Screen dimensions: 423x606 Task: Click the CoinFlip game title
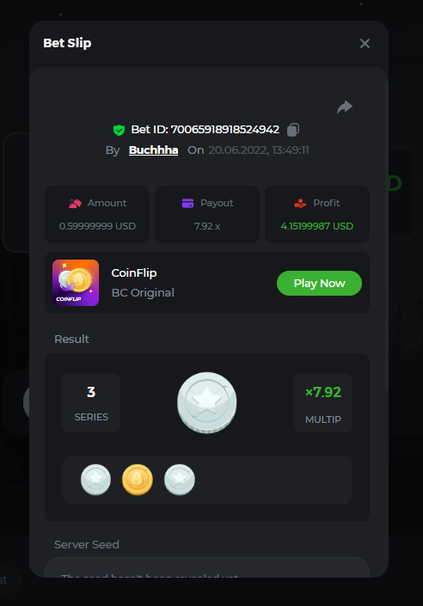pyautogui.click(x=134, y=272)
